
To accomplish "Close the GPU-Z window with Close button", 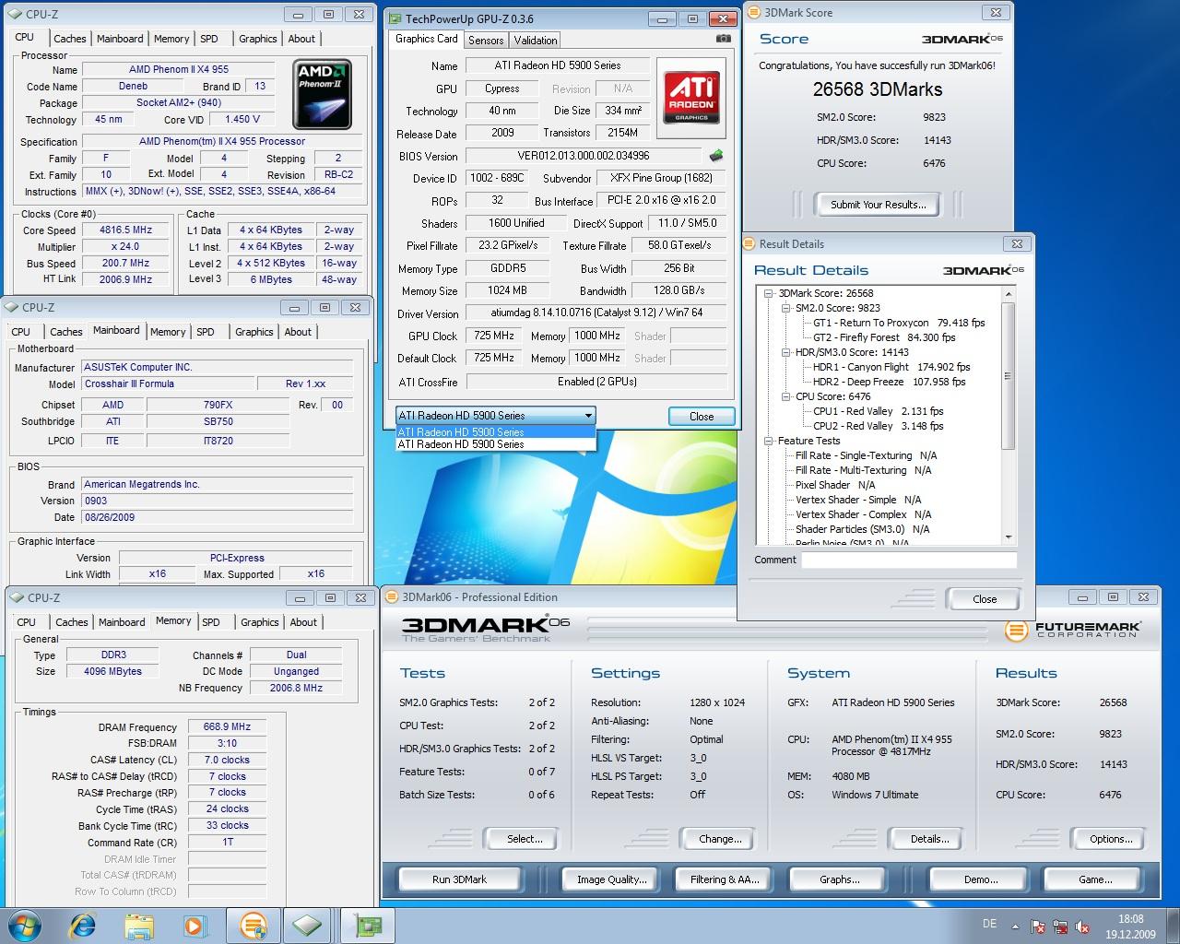I will click(702, 417).
